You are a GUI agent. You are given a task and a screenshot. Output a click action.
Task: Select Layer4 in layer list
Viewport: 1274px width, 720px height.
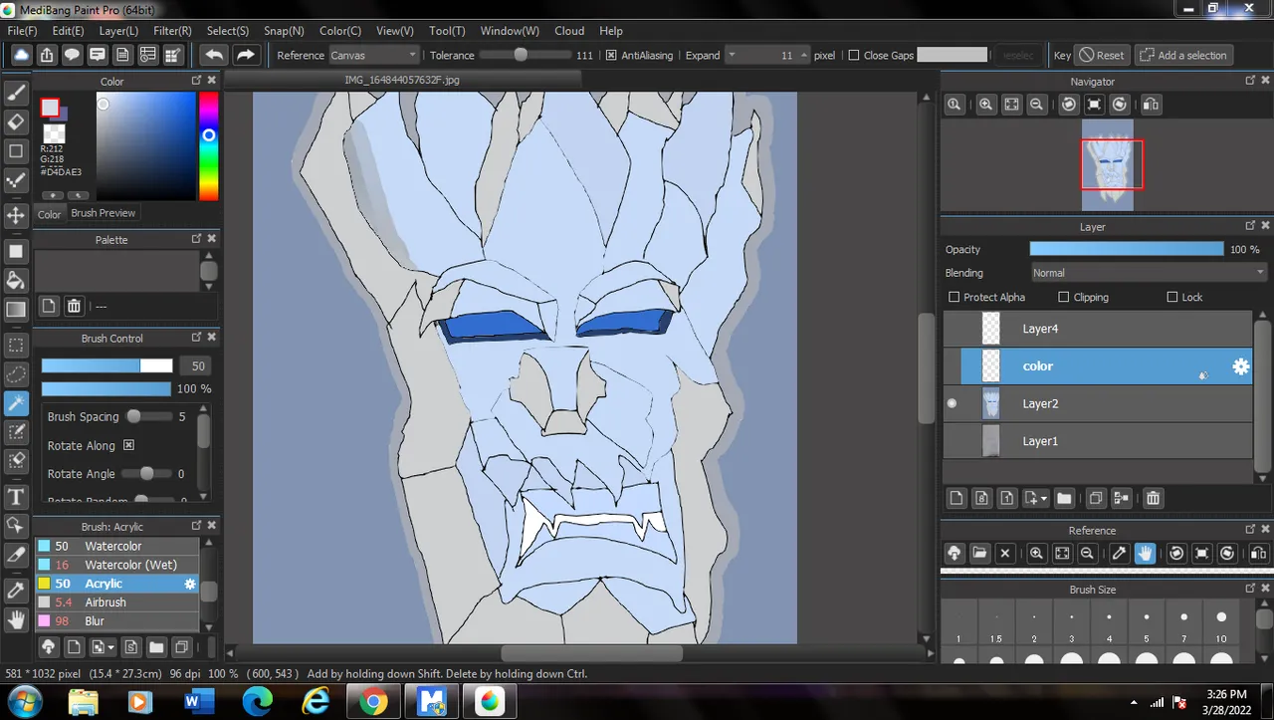point(1097,329)
